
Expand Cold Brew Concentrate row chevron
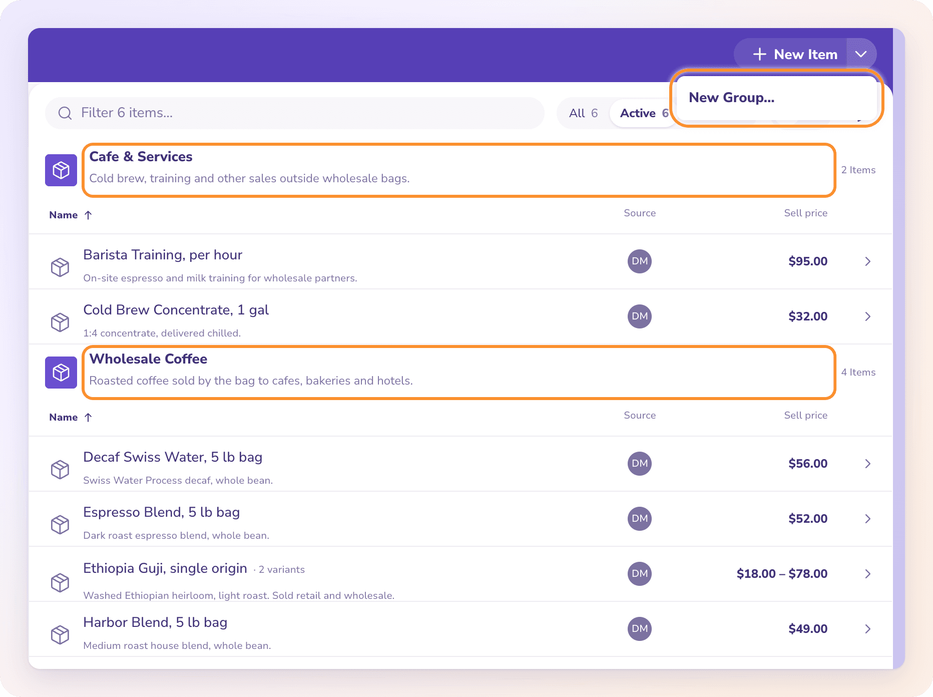868,316
